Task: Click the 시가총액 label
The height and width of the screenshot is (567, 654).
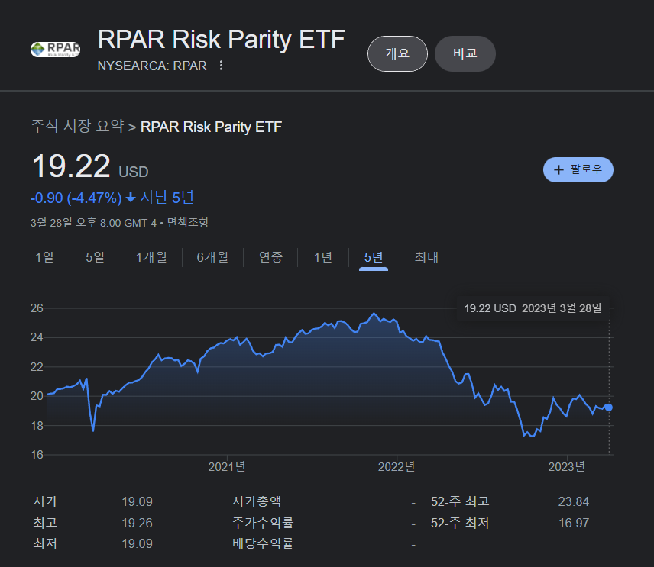Action: (257, 501)
